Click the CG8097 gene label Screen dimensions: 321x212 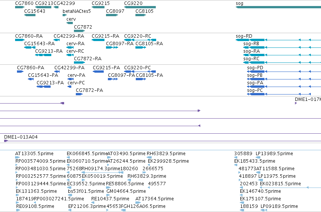tap(115, 11)
